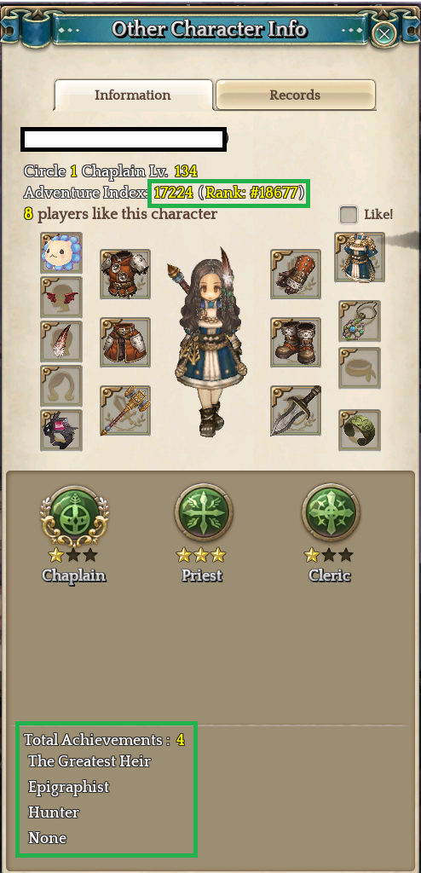Screen dimensions: 421x873
Task: Open the Information tab
Action: [133, 95]
